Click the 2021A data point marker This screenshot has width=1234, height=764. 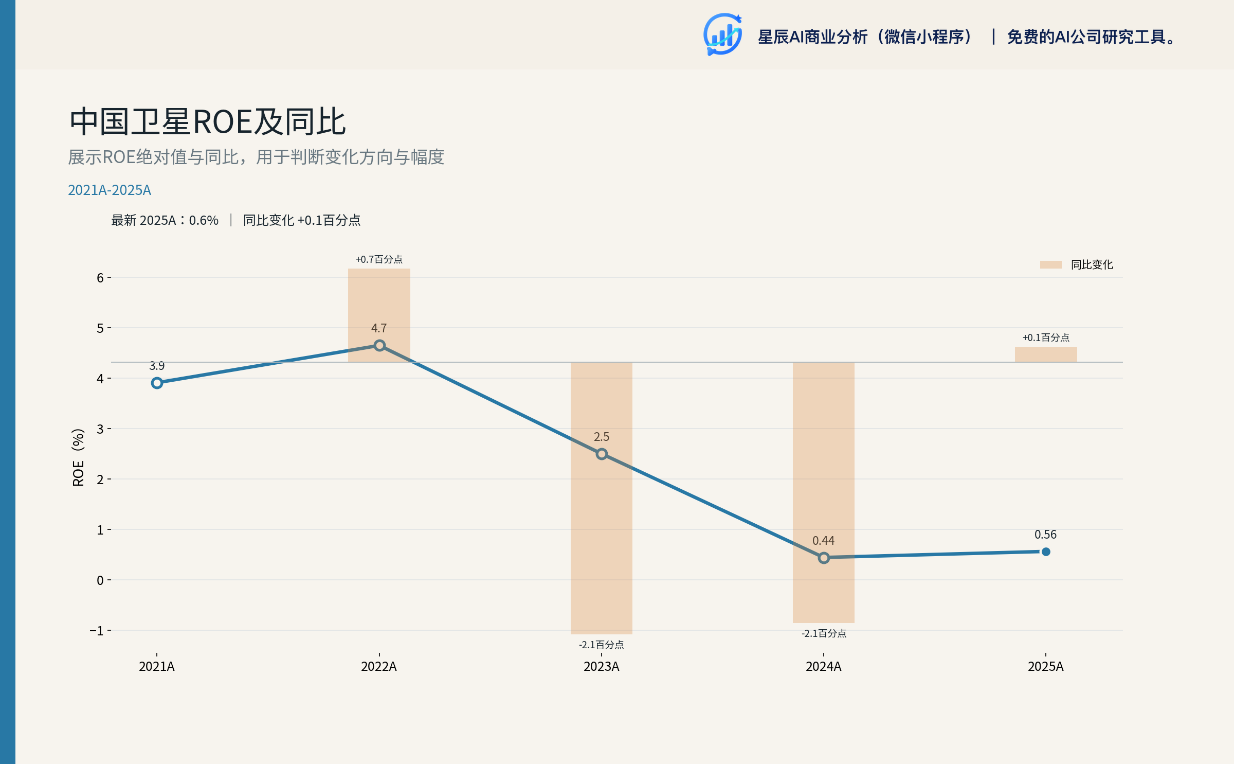[x=157, y=383]
